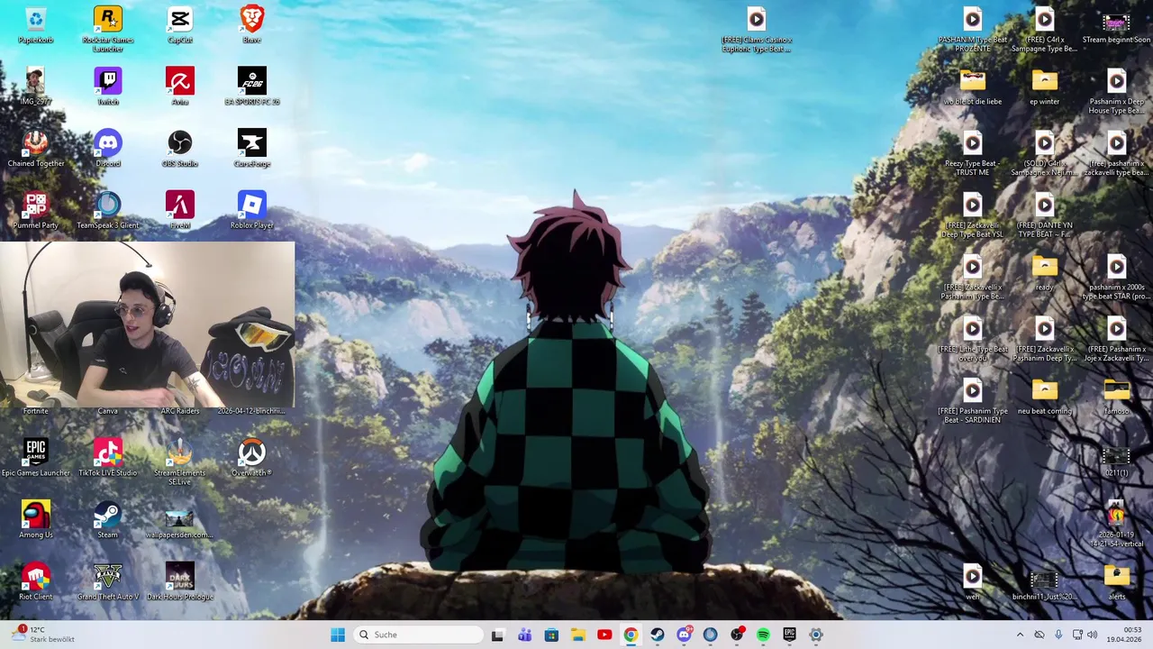Launch OBS Studio from desktop
Screen dimensions: 1153x649
pos(179,149)
